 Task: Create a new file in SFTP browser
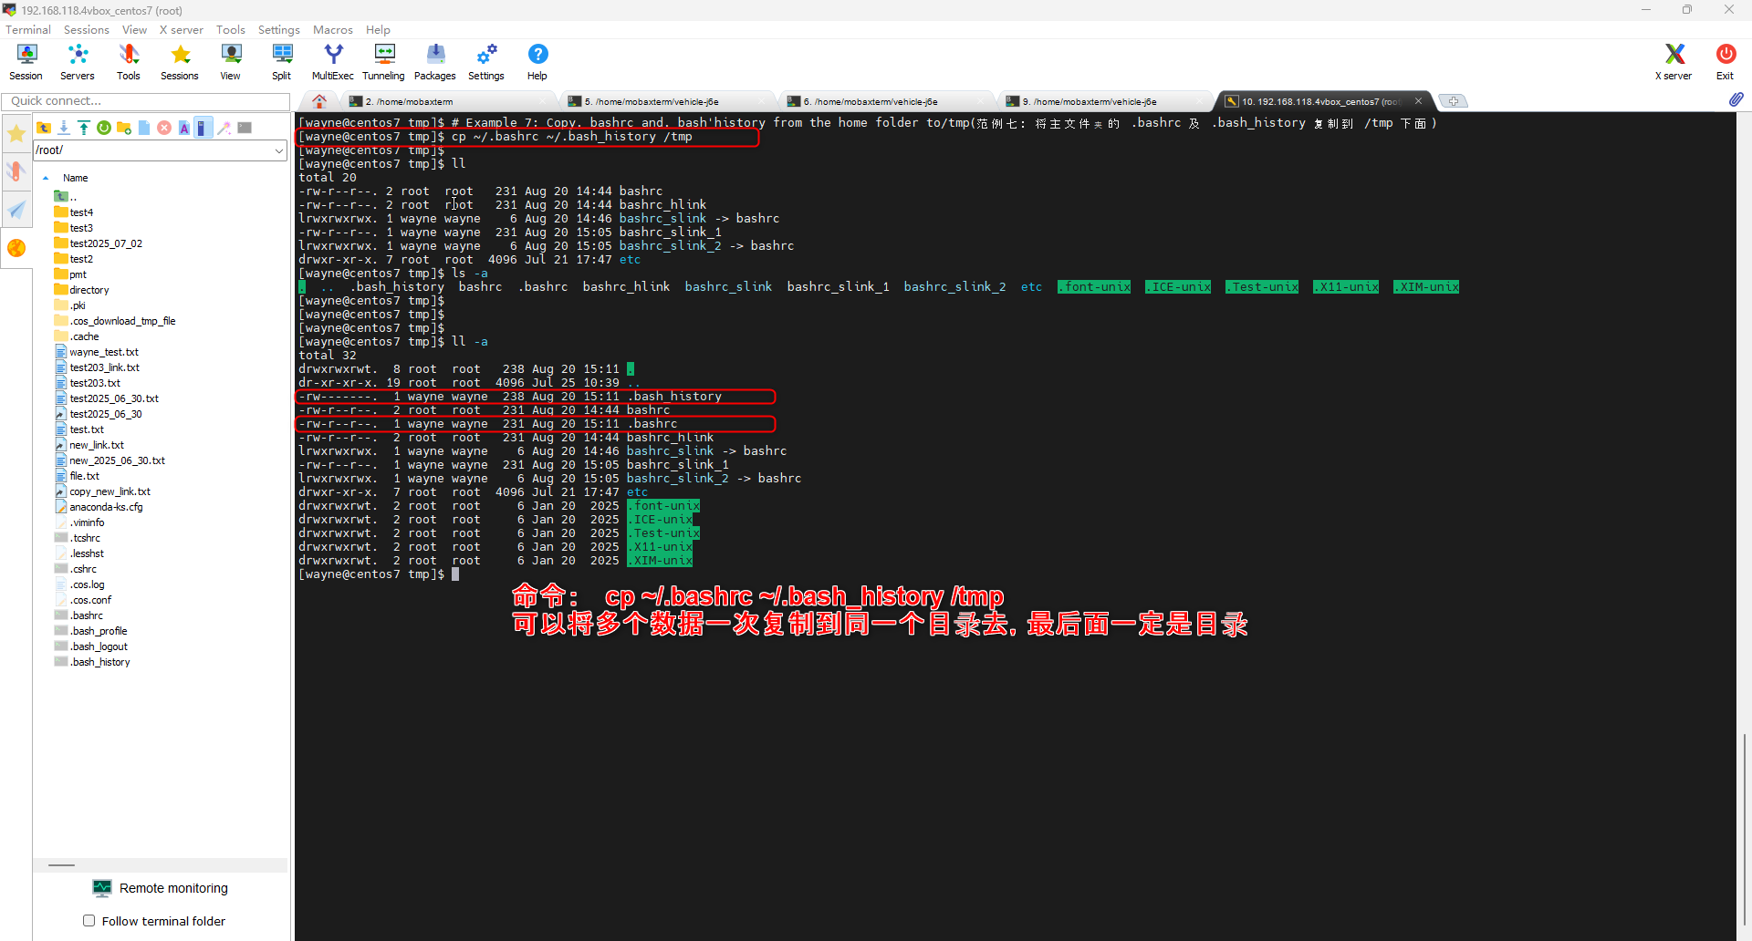point(144,128)
